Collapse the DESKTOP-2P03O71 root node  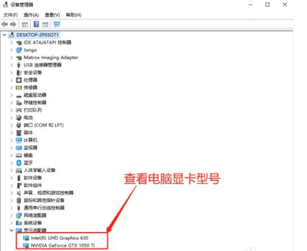(4, 35)
